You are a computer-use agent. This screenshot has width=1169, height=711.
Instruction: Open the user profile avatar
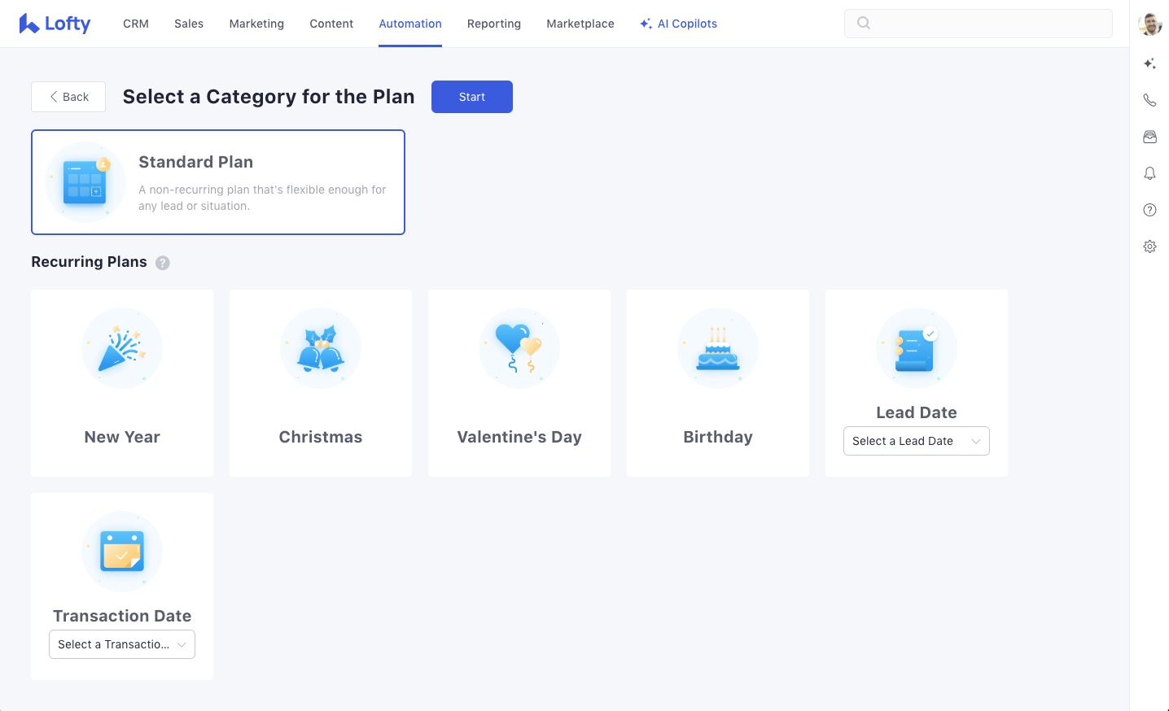pyautogui.click(x=1149, y=24)
